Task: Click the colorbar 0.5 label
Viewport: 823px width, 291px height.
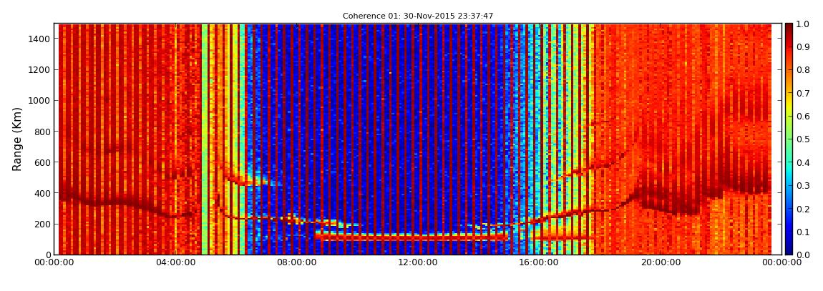Action: 802,139
